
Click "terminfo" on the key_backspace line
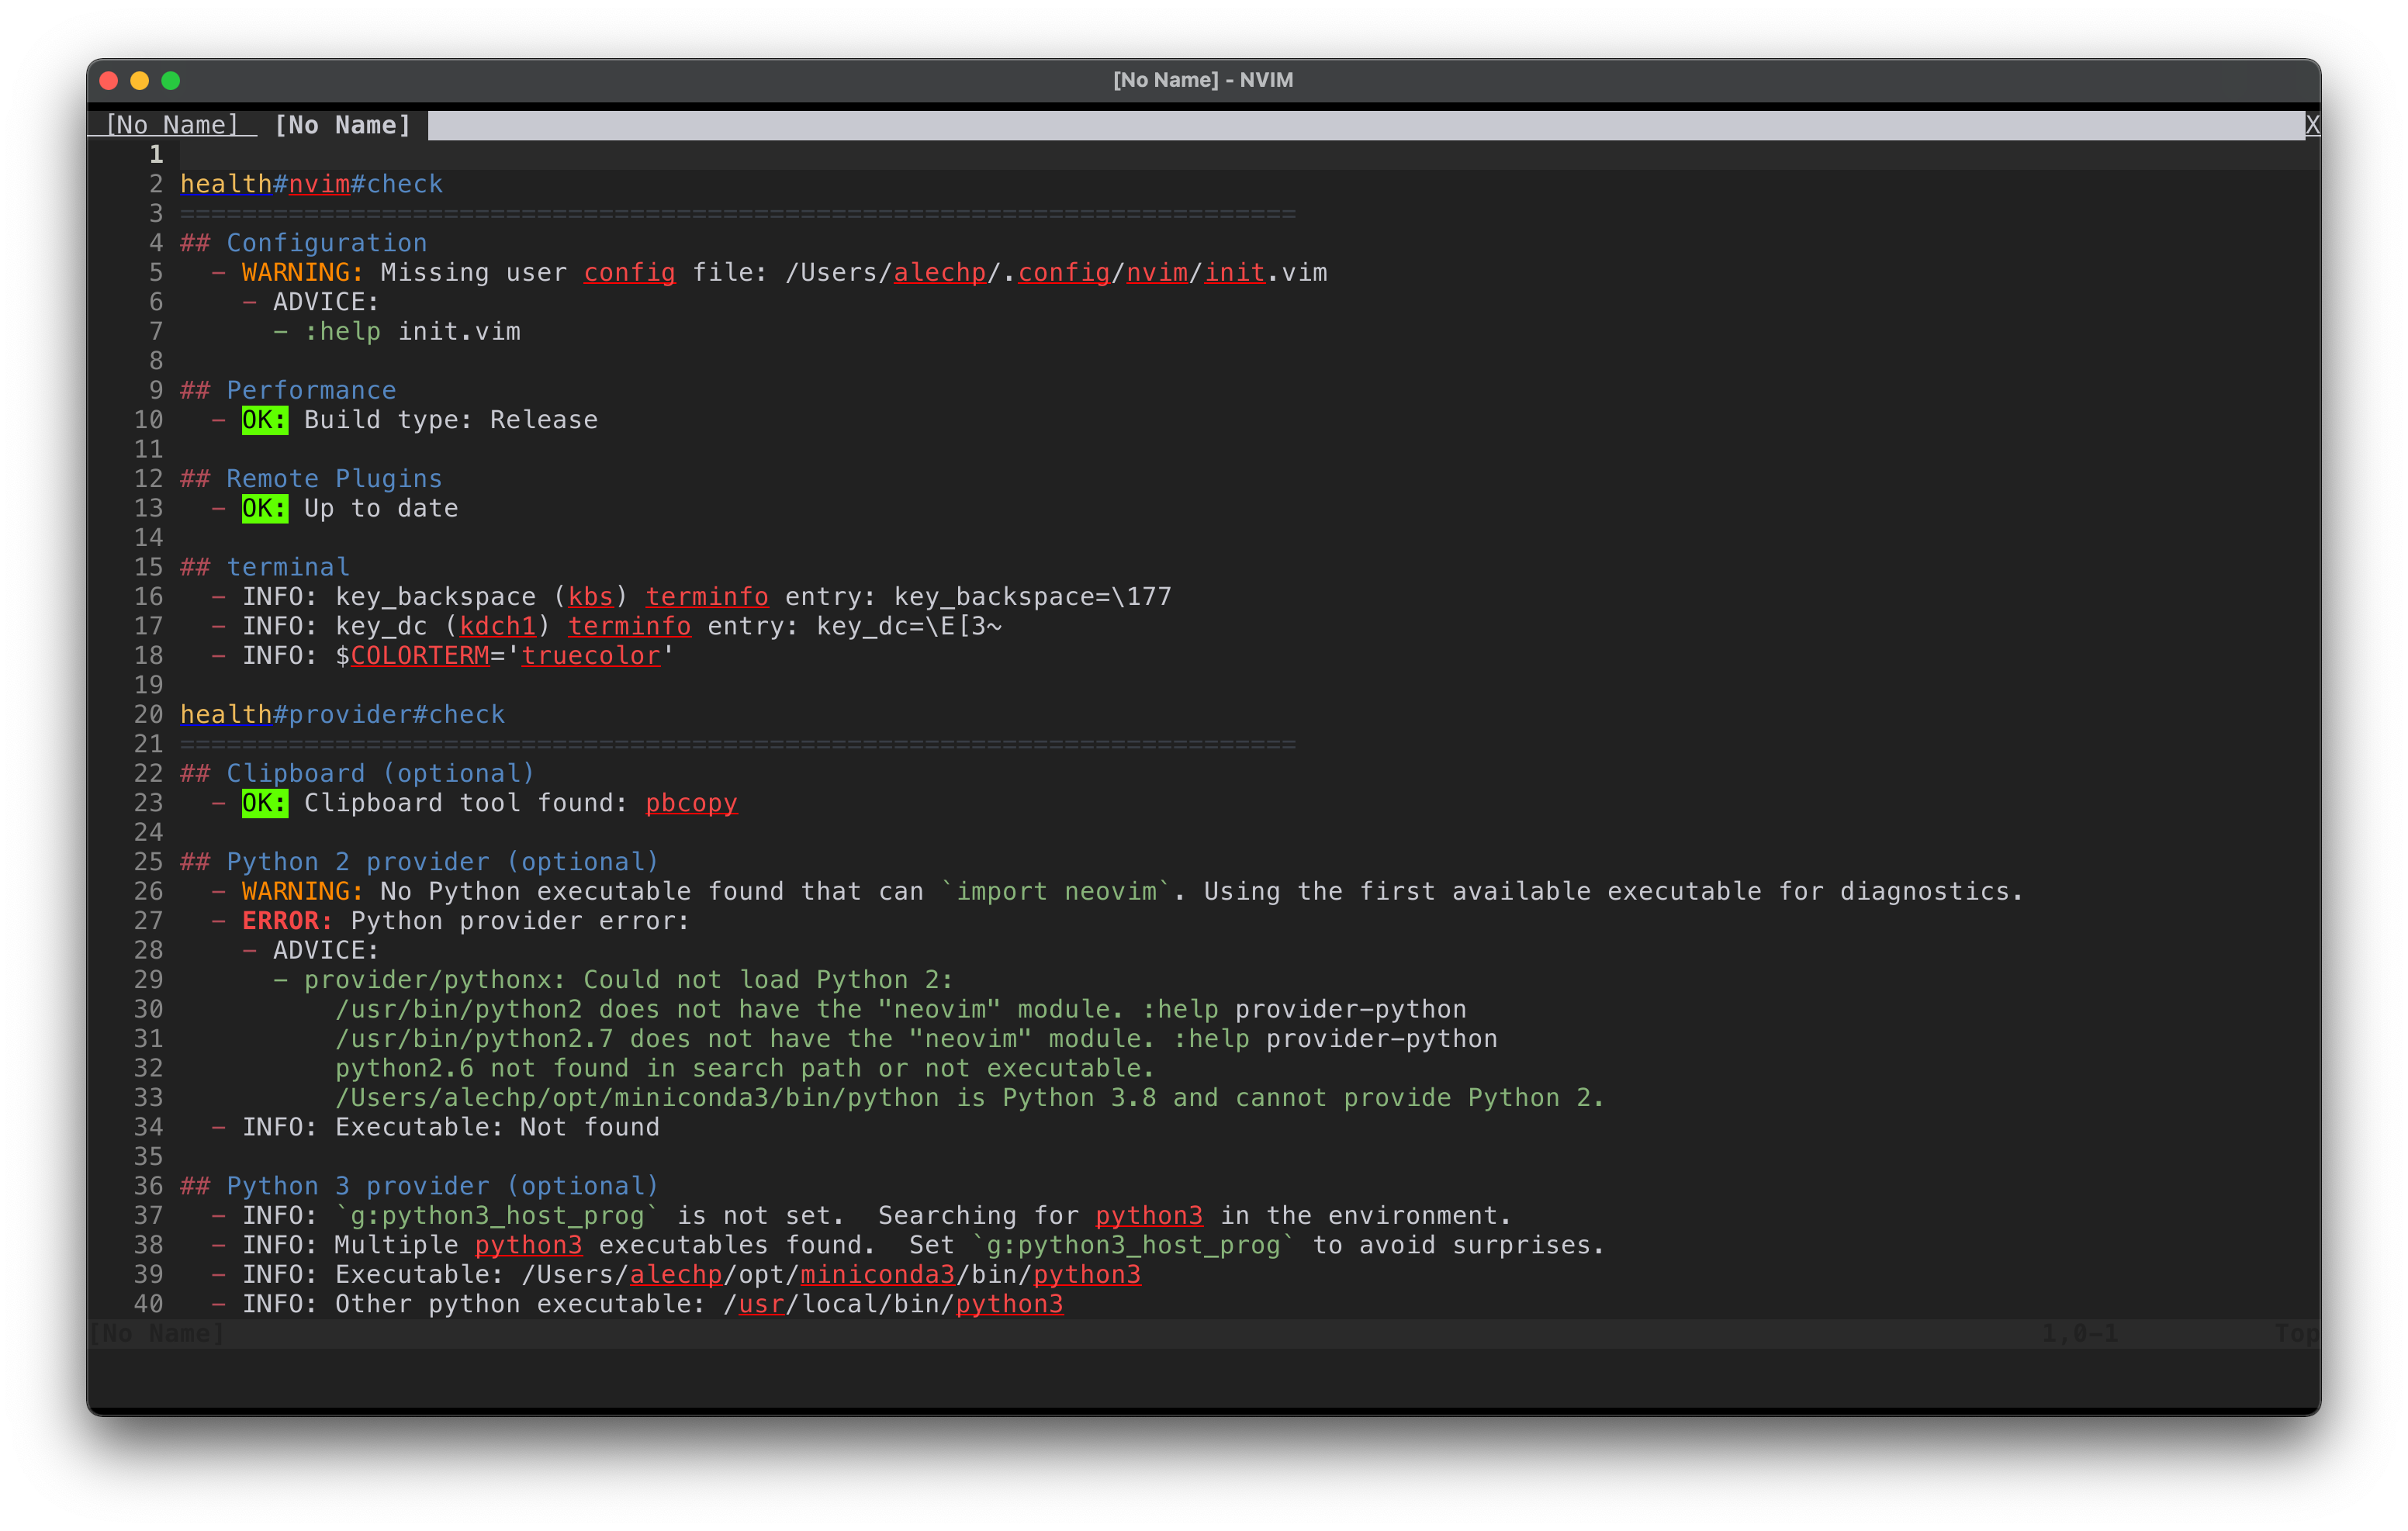point(708,596)
